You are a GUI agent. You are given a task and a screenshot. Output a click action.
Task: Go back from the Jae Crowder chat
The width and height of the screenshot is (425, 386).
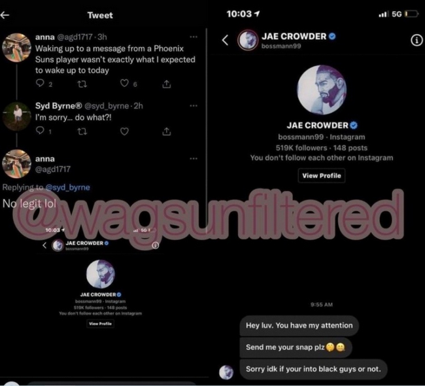(x=225, y=40)
